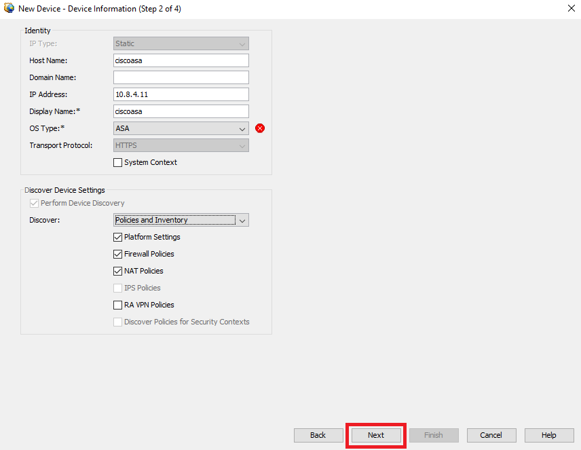The height and width of the screenshot is (450, 581).
Task: Close the New Device dialog
Action: coord(571,8)
